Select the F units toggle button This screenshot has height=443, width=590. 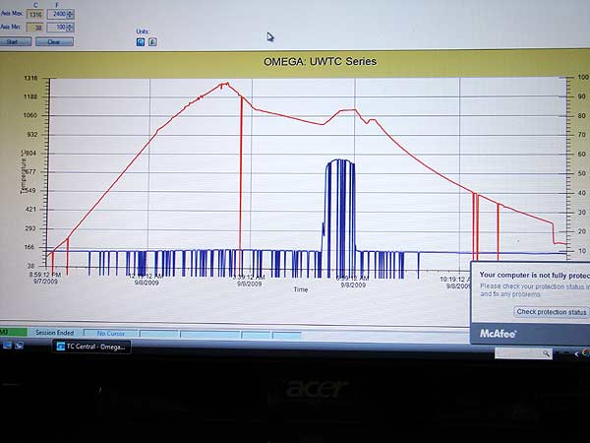152,41
